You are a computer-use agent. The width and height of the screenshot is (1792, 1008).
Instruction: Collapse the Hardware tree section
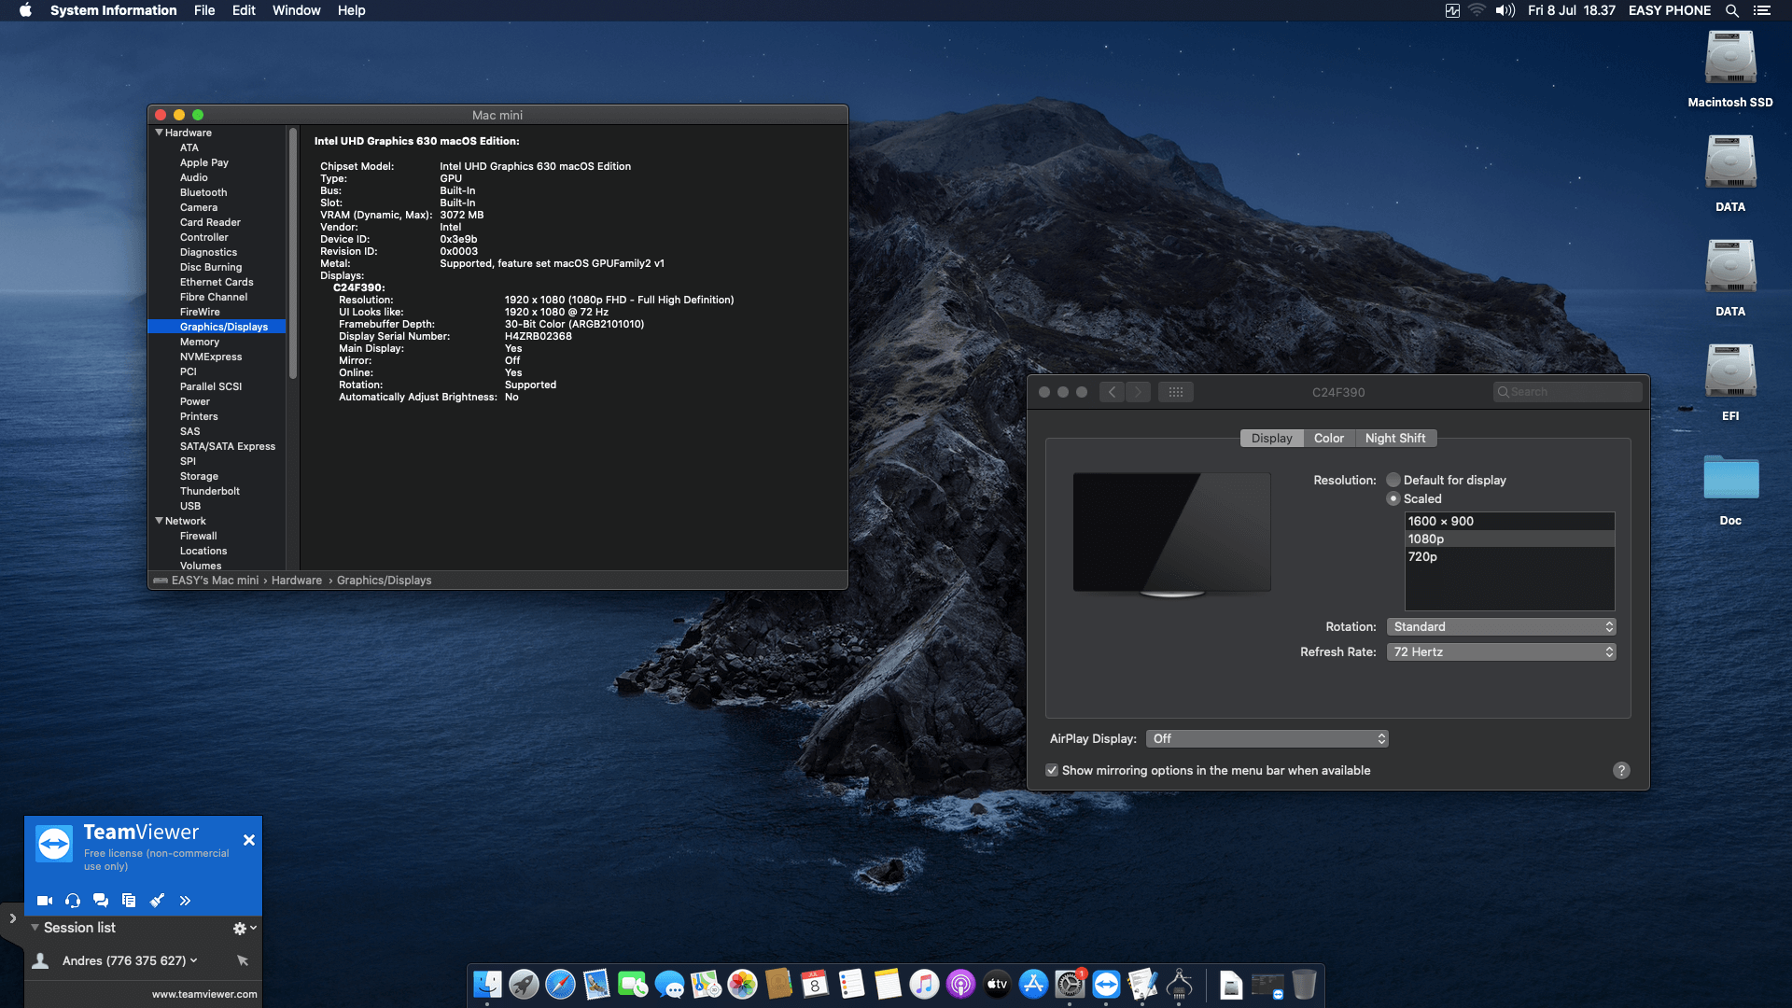tap(159, 133)
